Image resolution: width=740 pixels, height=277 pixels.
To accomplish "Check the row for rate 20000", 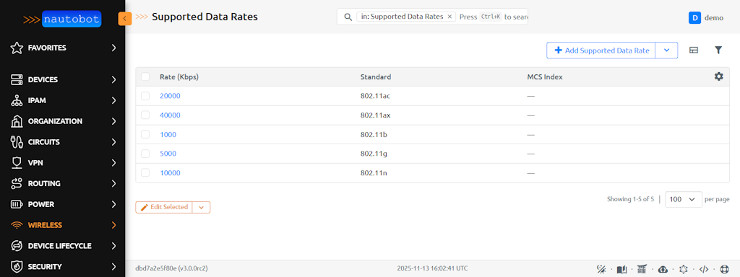I will 145,96.
